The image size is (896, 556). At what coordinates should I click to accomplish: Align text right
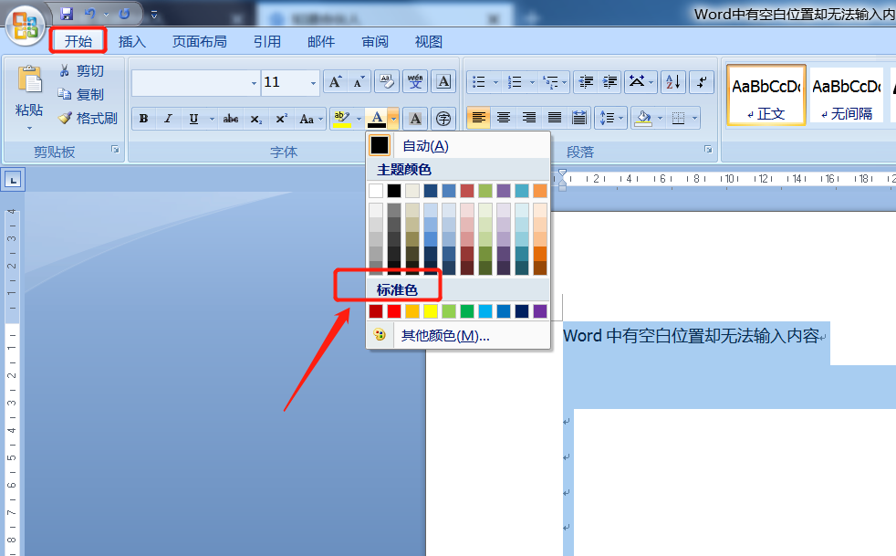click(529, 118)
